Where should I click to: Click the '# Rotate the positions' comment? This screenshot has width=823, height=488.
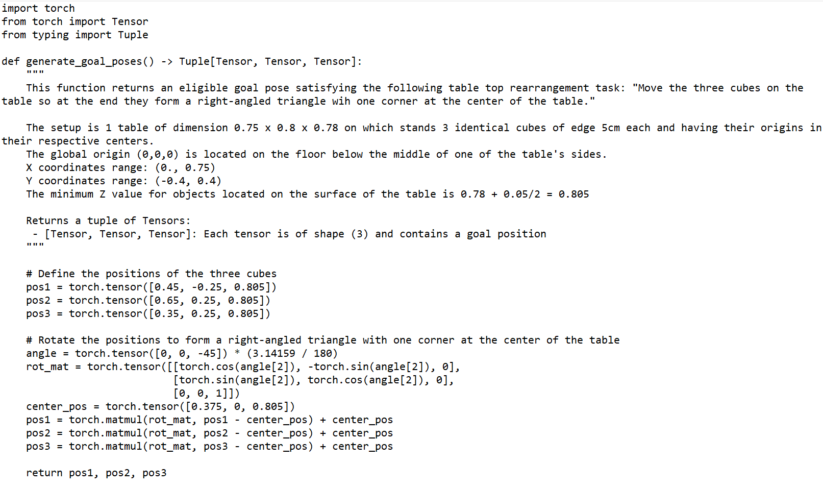coord(322,340)
